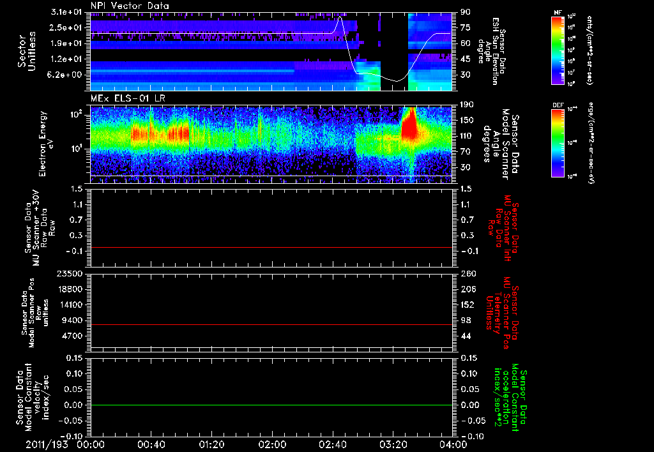
Task: Click the "Electron Energy eV" axis title
Action: click(46, 144)
